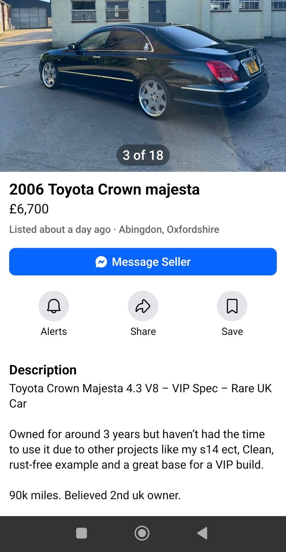286x552 pixels.
Task: Click the Share label
Action: (143, 331)
